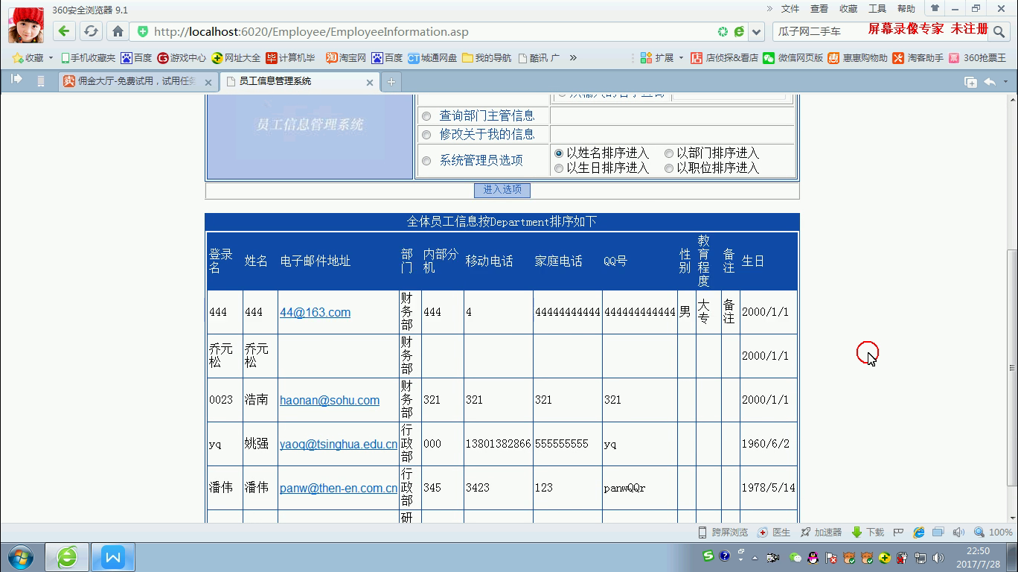Open the WPS taskbar application
1018x572 pixels.
point(113,557)
